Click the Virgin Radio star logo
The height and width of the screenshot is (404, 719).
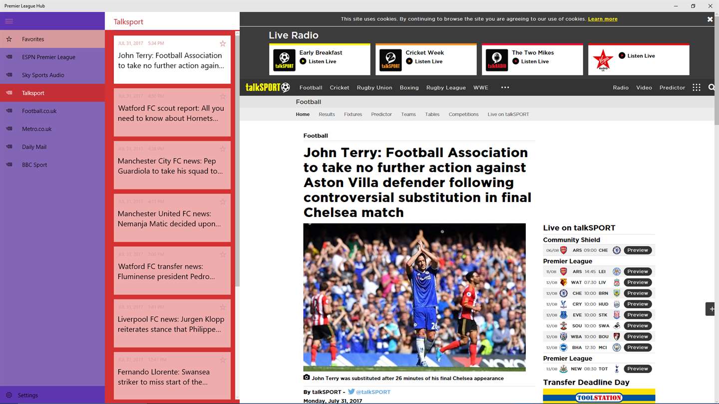point(603,60)
